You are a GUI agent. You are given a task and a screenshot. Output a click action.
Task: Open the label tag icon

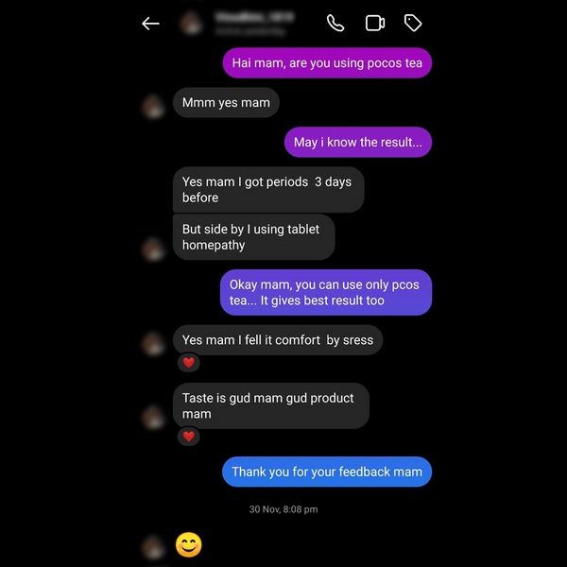tap(413, 24)
